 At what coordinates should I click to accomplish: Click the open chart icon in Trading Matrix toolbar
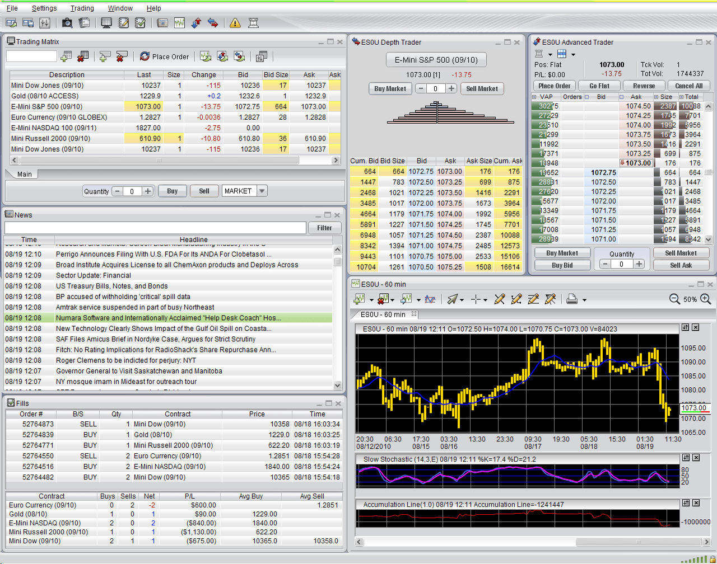tap(206, 57)
